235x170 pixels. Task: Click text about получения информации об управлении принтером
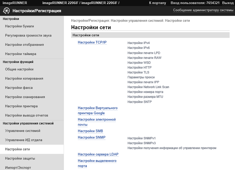(x=172, y=148)
